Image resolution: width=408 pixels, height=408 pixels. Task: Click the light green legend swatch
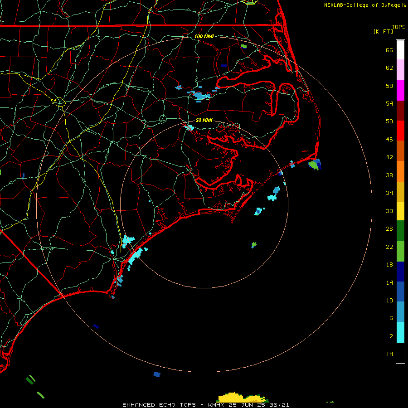(x=400, y=251)
